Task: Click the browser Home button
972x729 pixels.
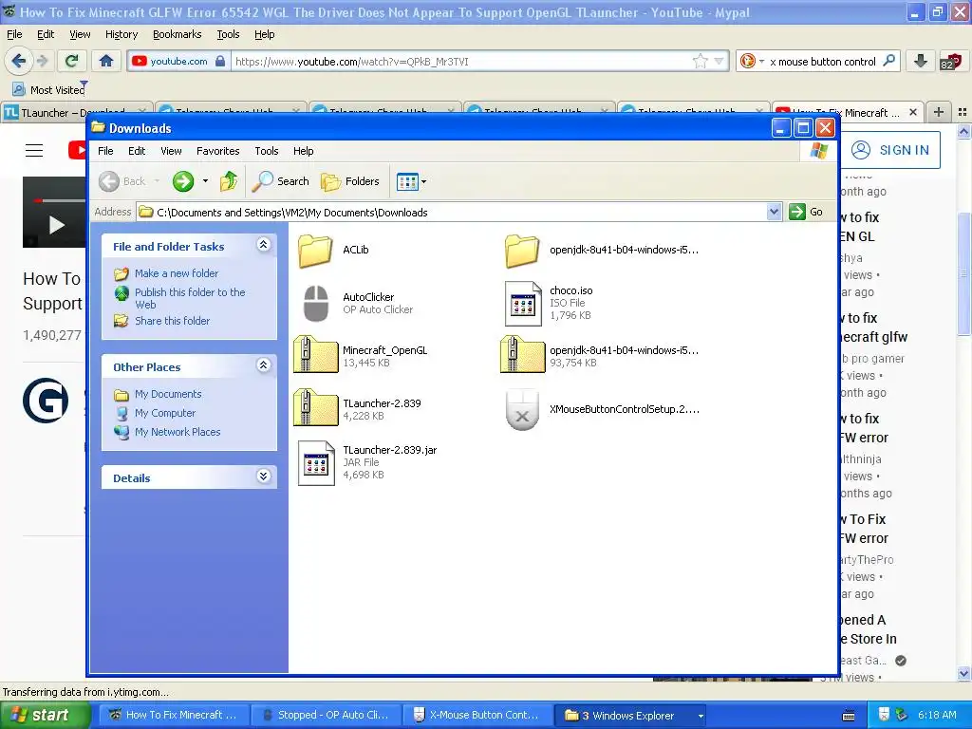Action: [106, 61]
